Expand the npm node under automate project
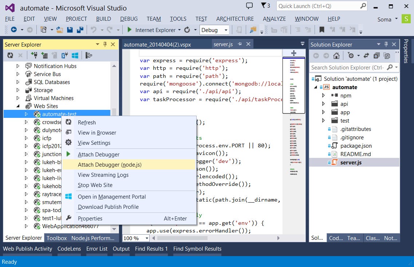The width and height of the screenshot is (414, 267). pos(323,95)
